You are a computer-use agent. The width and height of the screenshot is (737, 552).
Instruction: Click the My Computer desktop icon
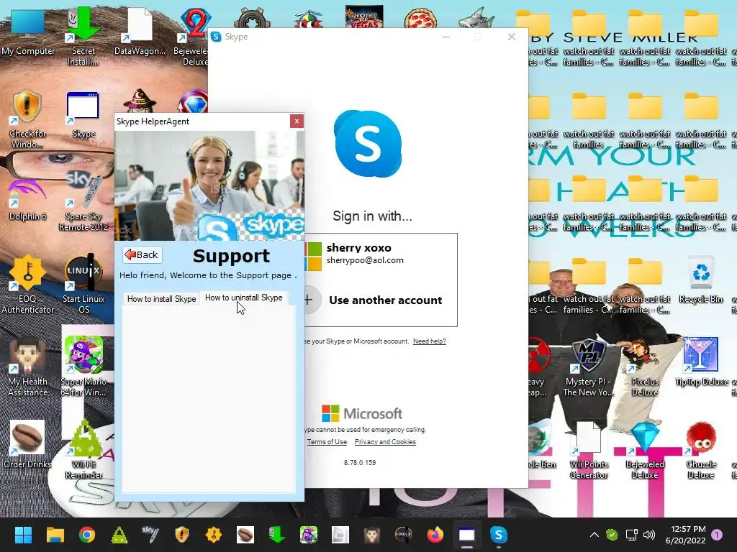28,33
